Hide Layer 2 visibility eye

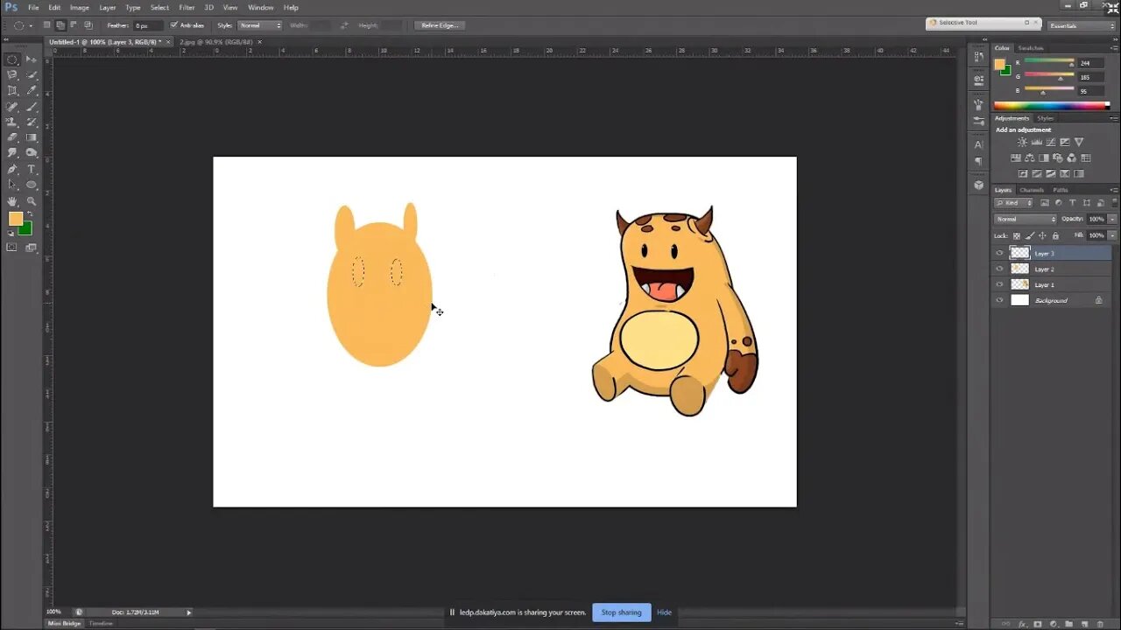(999, 269)
